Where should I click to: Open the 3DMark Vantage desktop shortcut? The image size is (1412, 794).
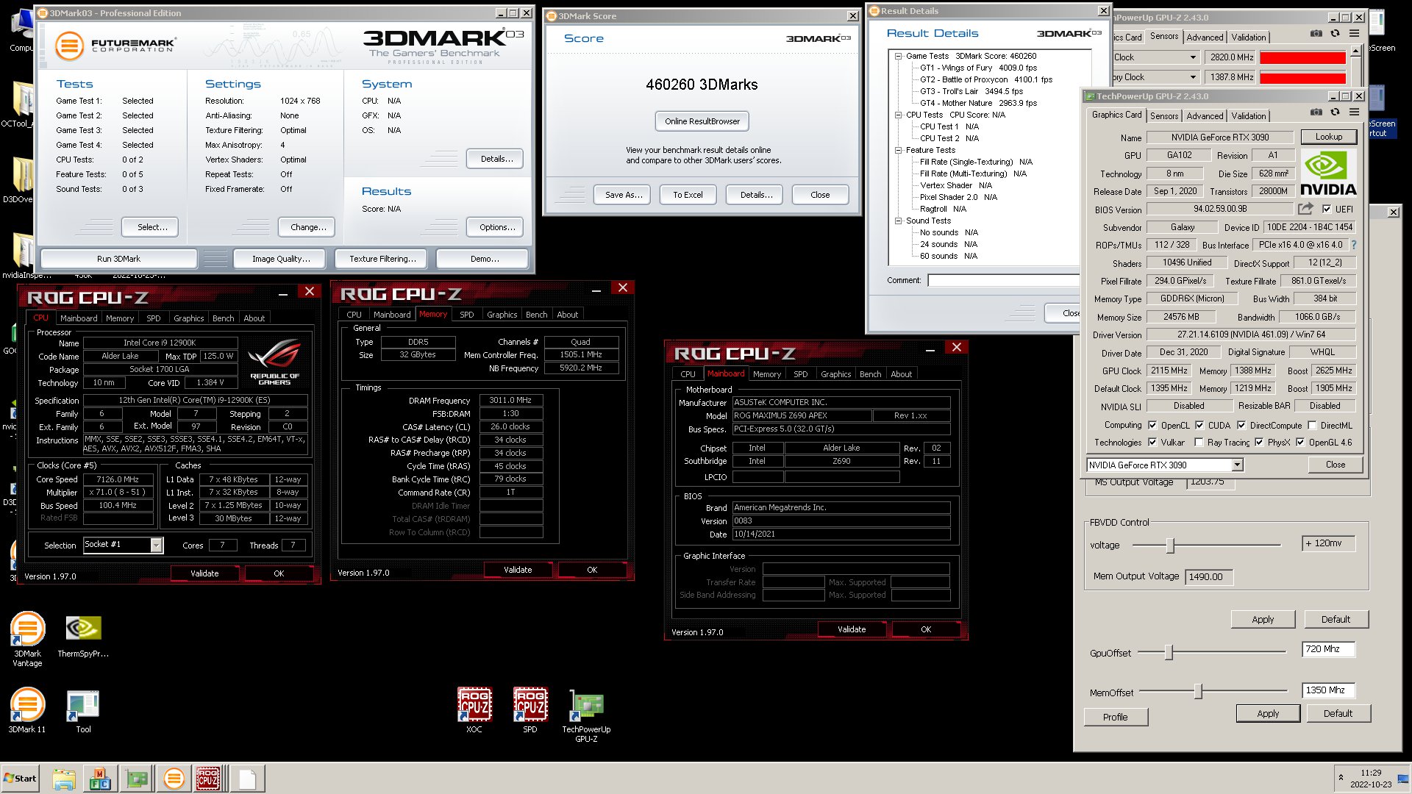(x=27, y=638)
